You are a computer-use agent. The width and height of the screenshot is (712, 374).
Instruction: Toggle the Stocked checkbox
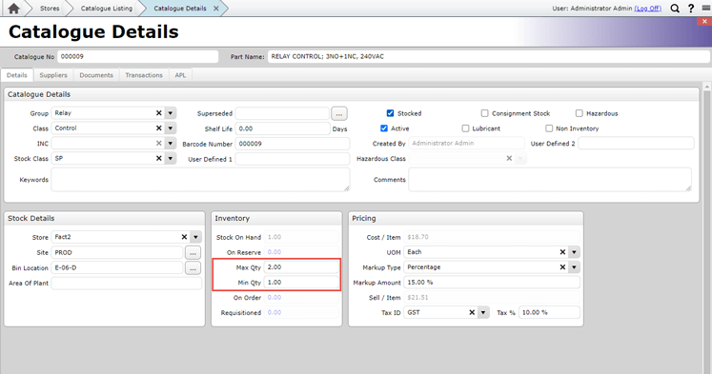(390, 113)
